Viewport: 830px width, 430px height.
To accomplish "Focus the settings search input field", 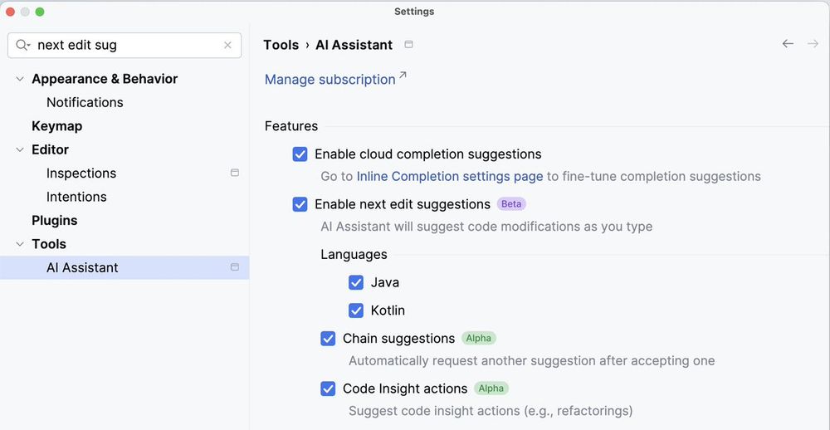I will click(x=124, y=46).
